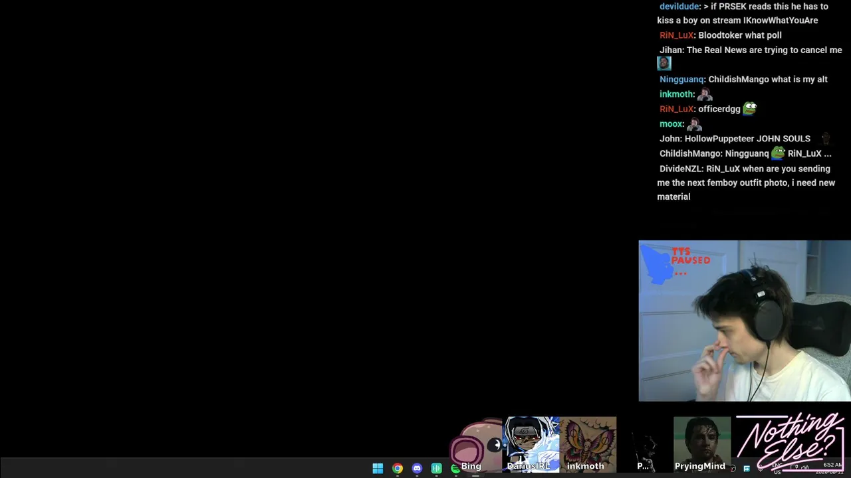Open the network status tray icon
The width and height of the screenshot is (851, 478).
click(794, 467)
